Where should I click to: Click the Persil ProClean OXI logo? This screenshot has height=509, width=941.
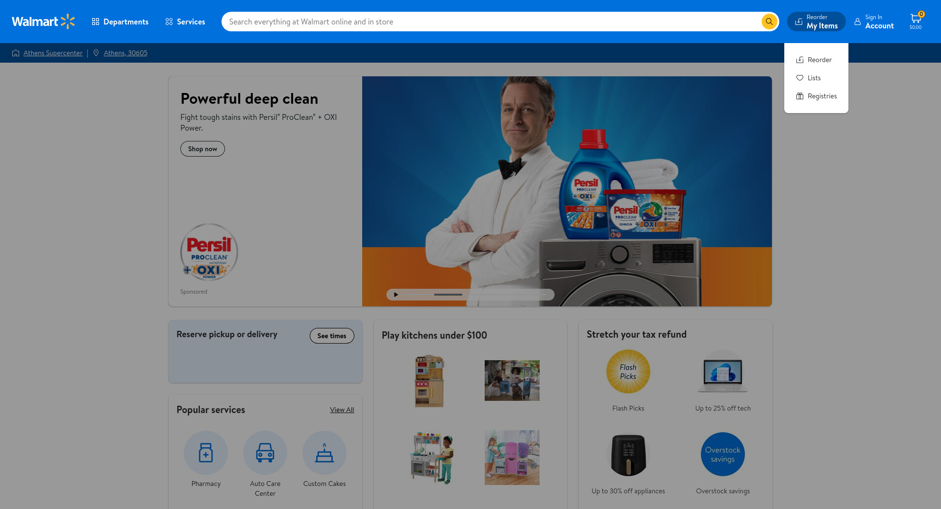point(209,252)
